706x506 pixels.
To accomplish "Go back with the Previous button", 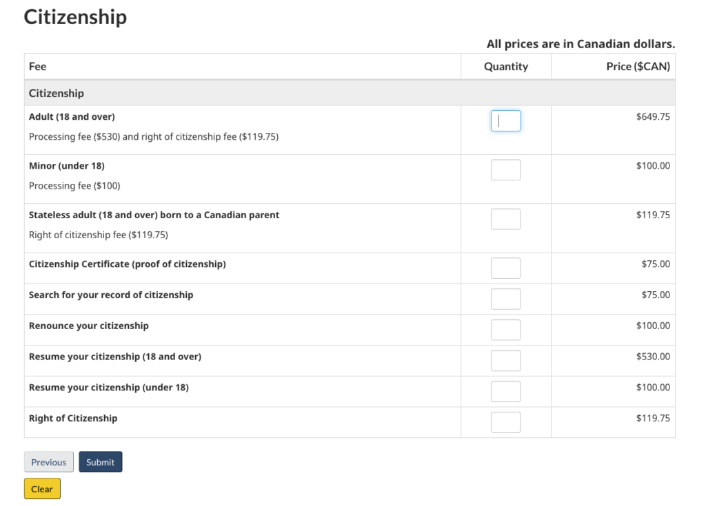I will pos(48,462).
